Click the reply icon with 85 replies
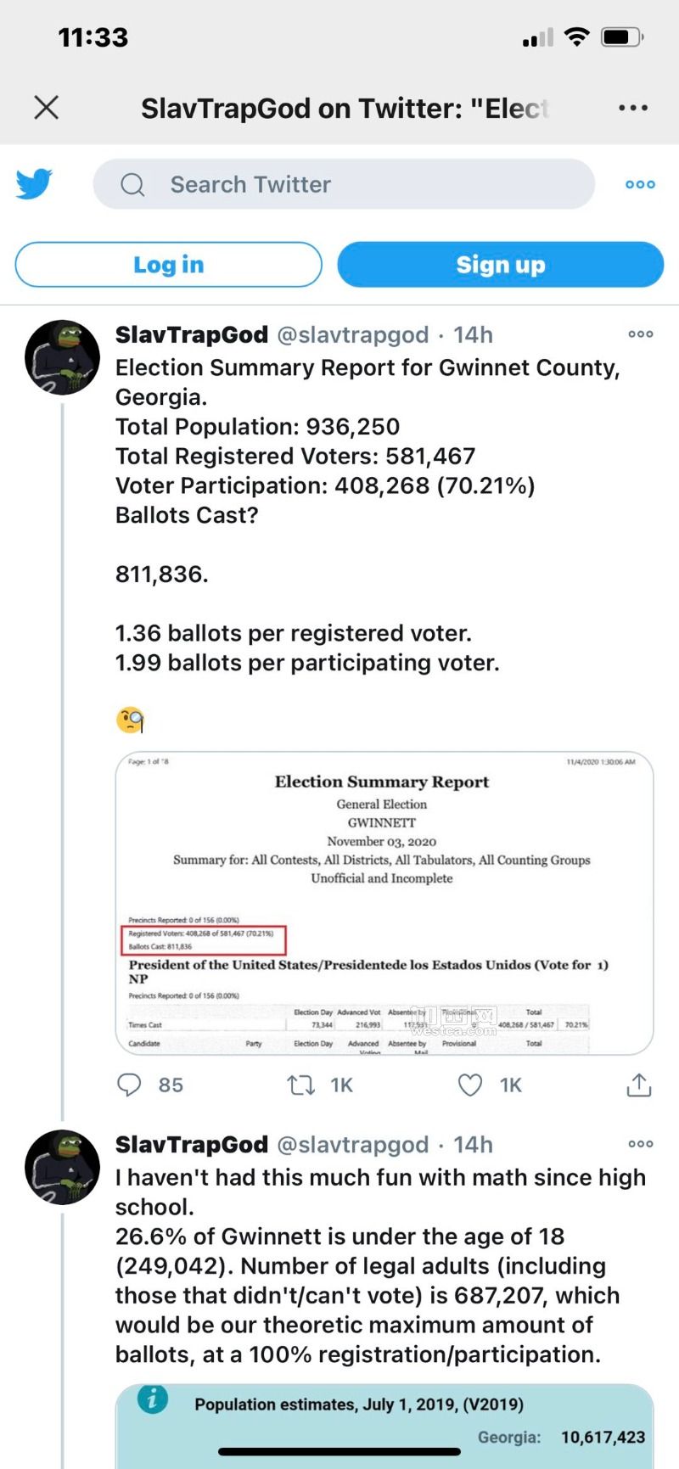The width and height of the screenshot is (679, 1469). click(129, 1085)
